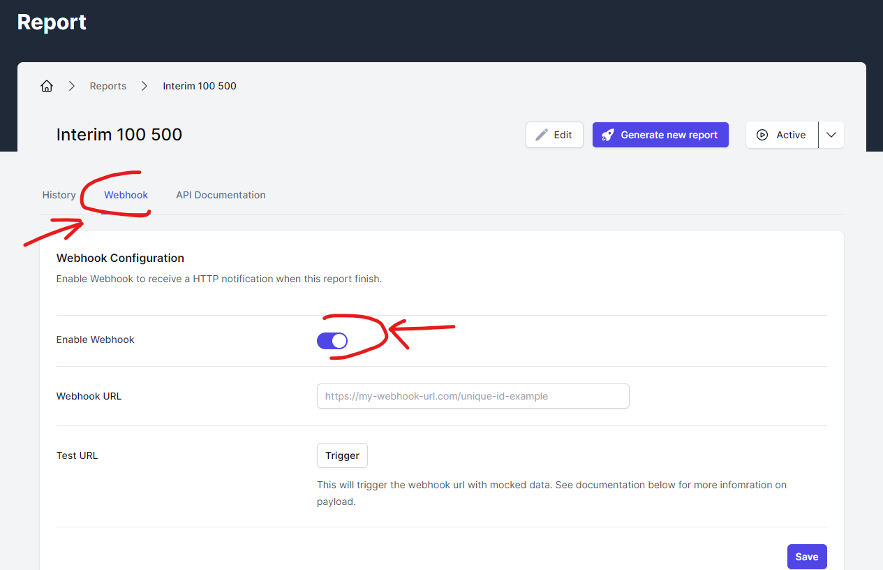The width and height of the screenshot is (883, 570).
Task: Click the pencil icon on Edit
Action: [542, 135]
